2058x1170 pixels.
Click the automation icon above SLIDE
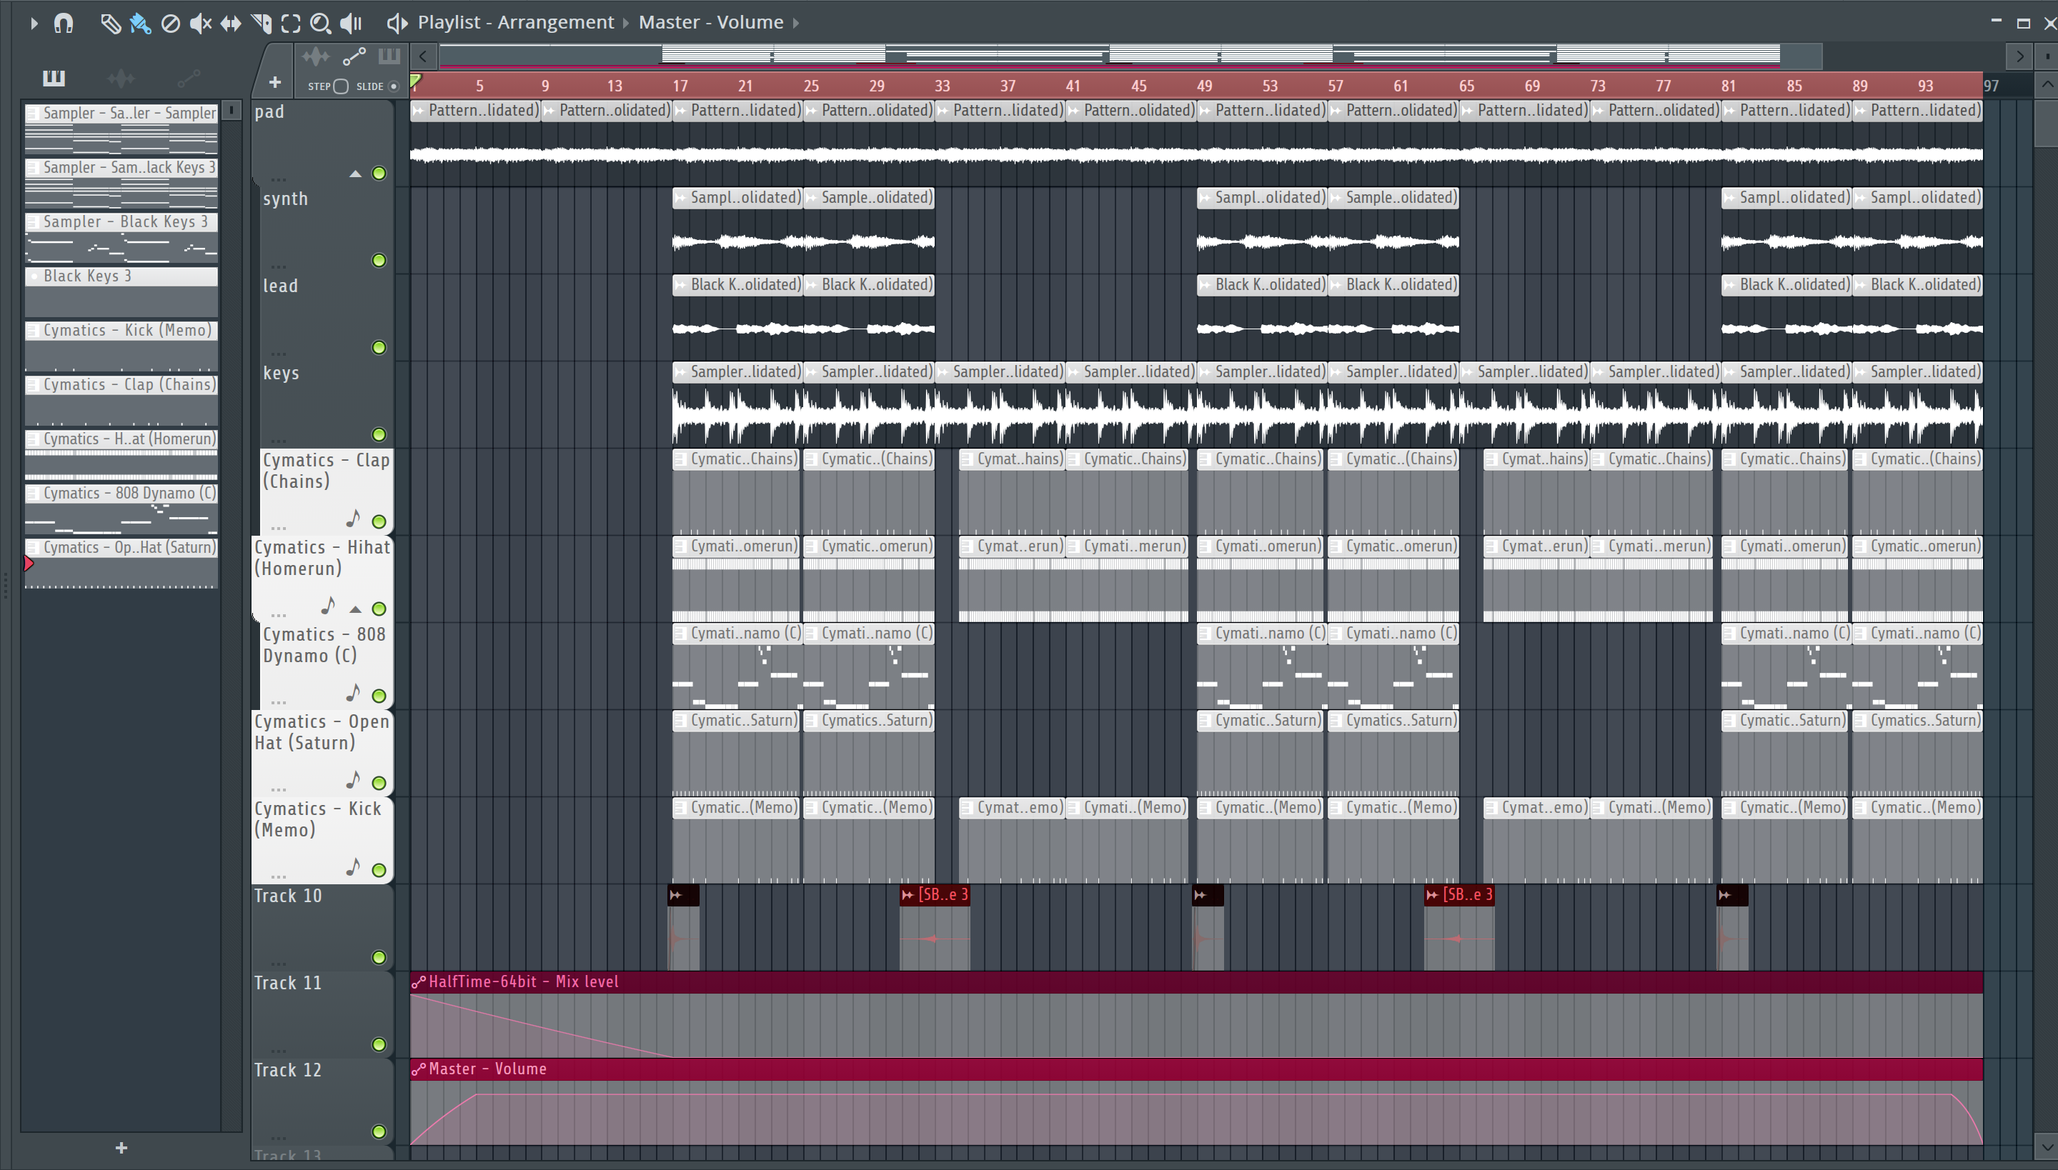click(354, 56)
